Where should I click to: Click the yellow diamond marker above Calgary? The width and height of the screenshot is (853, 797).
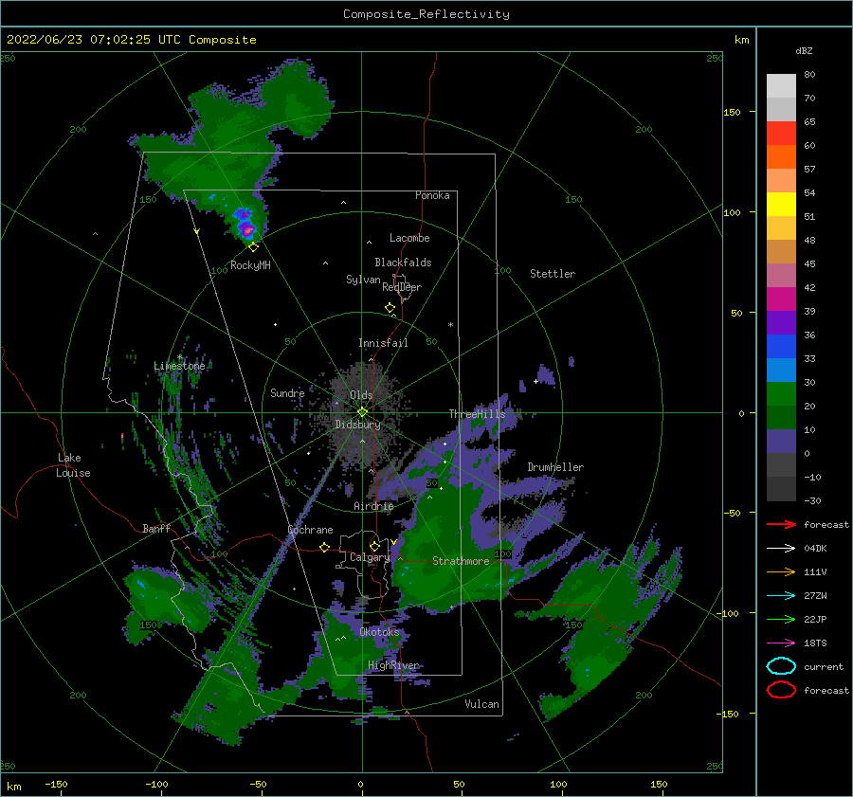374,546
